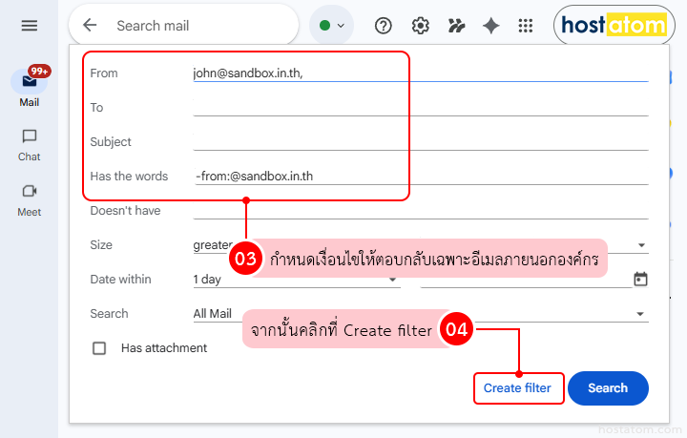Click the "Date within" label
Screen dimensions: 687x438
point(120,279)
